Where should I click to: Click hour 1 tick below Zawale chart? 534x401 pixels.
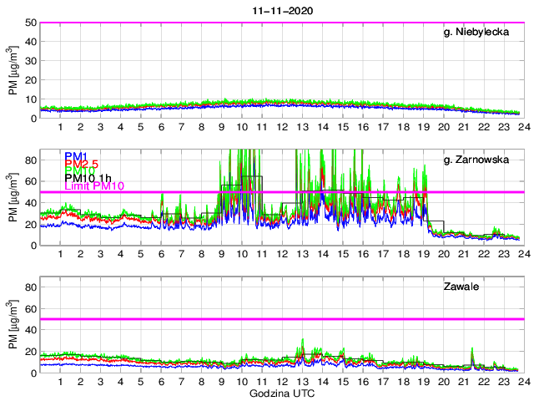click(x=60, y=382)
